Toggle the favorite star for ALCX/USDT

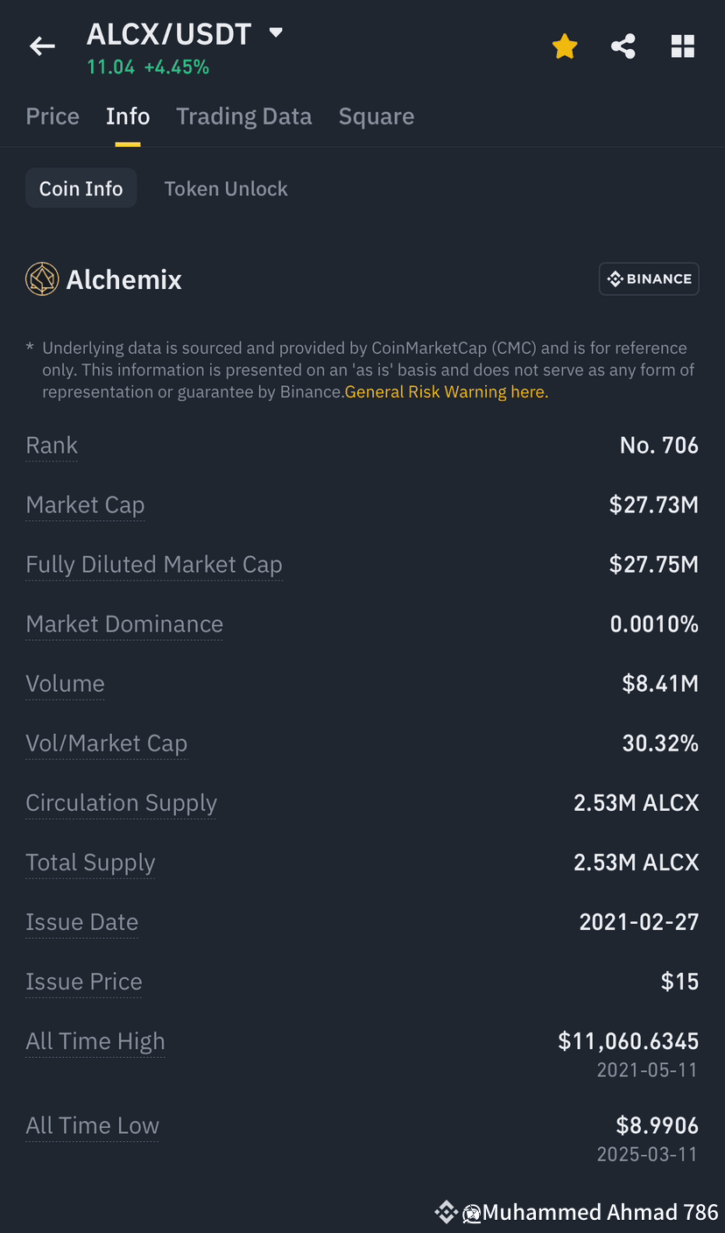[x=565, y=46]
